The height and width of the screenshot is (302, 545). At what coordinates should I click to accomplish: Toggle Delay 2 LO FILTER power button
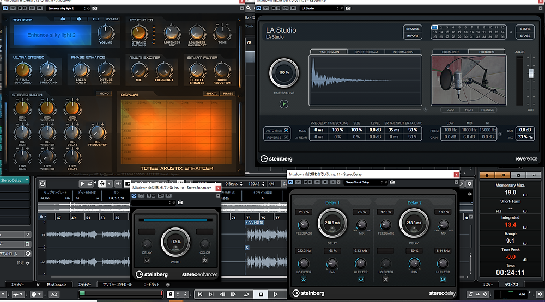coord(385,279)
